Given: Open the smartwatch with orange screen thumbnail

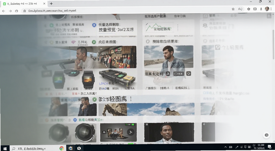Looking at the screenshot, I should pyautogui.click(x=88, y=79).
